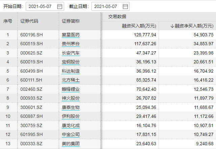Open the 科达制造 stock link
This screenshot has width=216, height=149.
(x=71, y=71)
